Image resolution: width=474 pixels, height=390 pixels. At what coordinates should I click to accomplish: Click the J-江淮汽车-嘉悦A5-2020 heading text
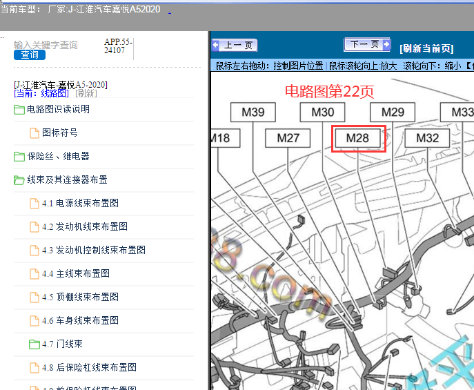click(x=61, y=85)
